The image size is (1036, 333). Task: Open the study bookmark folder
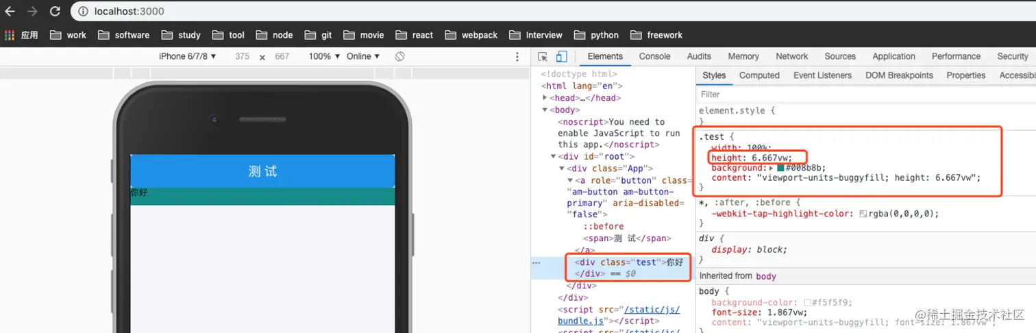point(181,35)
